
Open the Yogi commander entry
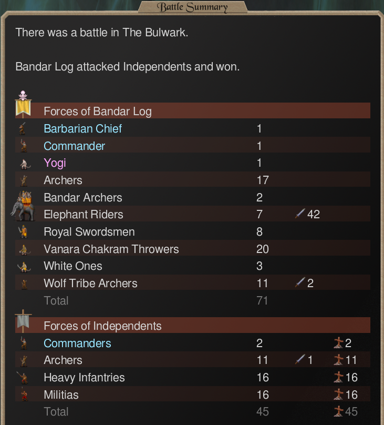pos(55,163)
